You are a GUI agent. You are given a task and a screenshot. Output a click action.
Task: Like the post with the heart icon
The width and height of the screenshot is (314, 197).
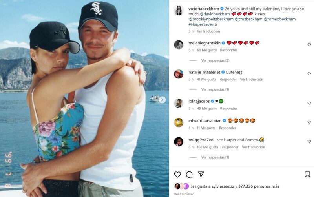pos(177,174)
